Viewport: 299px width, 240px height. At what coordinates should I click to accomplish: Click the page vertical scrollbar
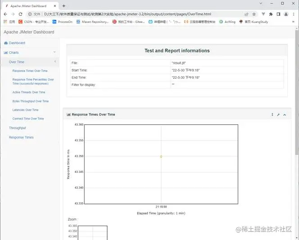297,91
